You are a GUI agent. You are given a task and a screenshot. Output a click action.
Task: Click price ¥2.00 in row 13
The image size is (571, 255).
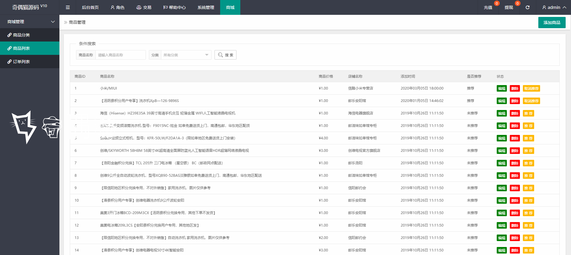(323, 238)
